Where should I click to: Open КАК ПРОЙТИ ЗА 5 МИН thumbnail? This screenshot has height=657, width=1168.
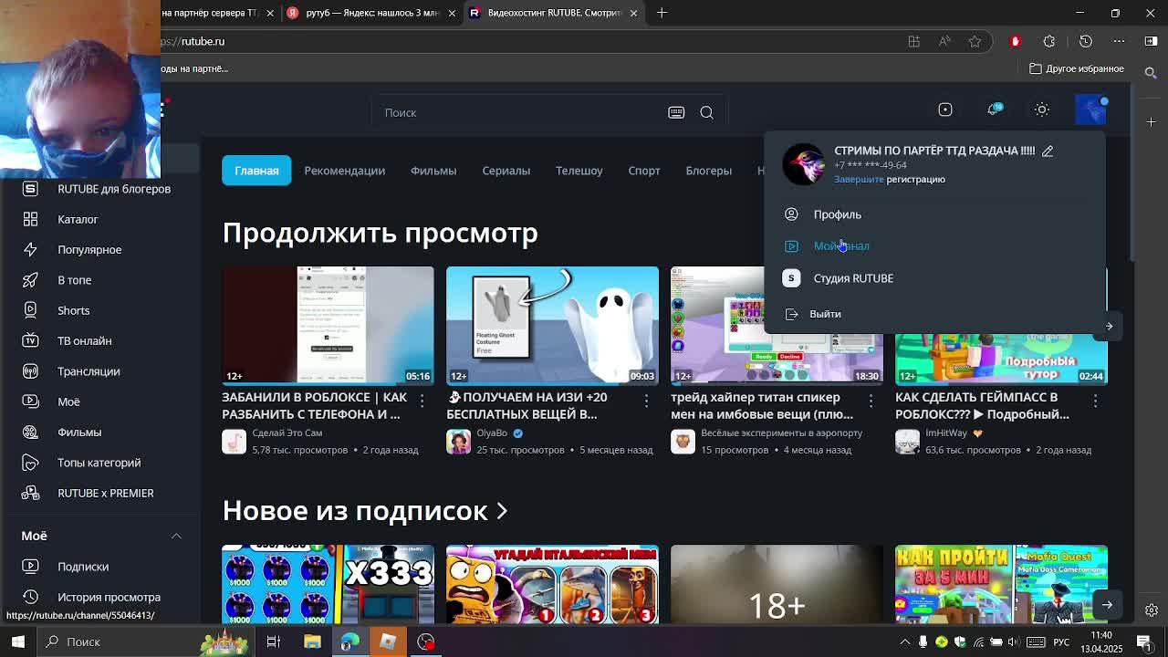pos(1001,585)
